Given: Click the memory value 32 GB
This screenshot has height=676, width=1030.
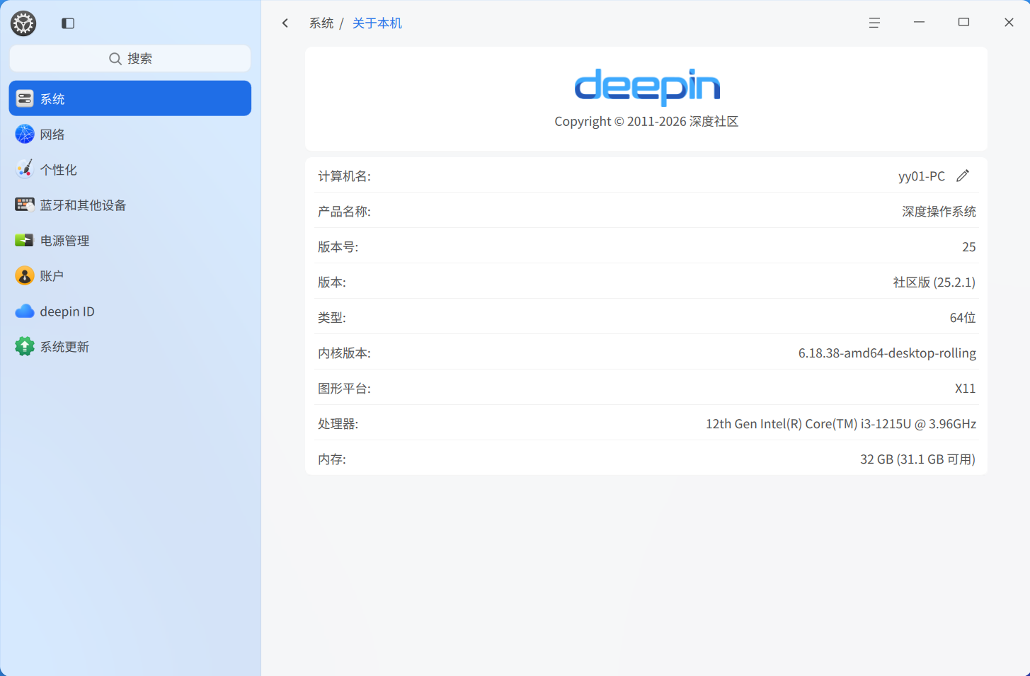Looking at the screenshot, I should pyautogui.click(x=918, y=459).
